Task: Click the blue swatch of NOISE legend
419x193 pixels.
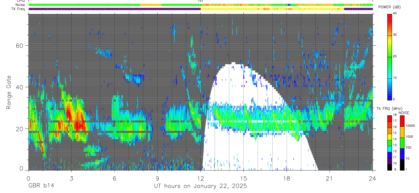Action: (402, 154)
